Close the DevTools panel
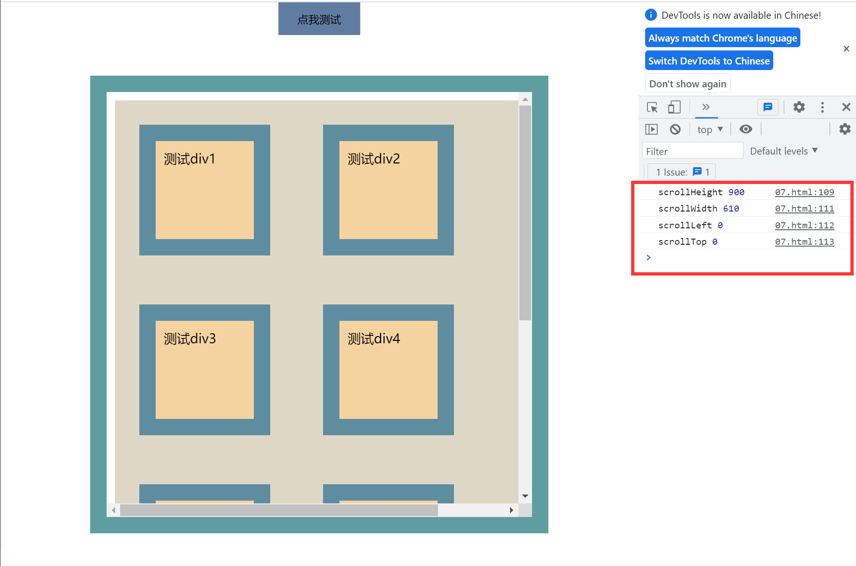Viewport: 856px width, 566px height. pos(846,107)
